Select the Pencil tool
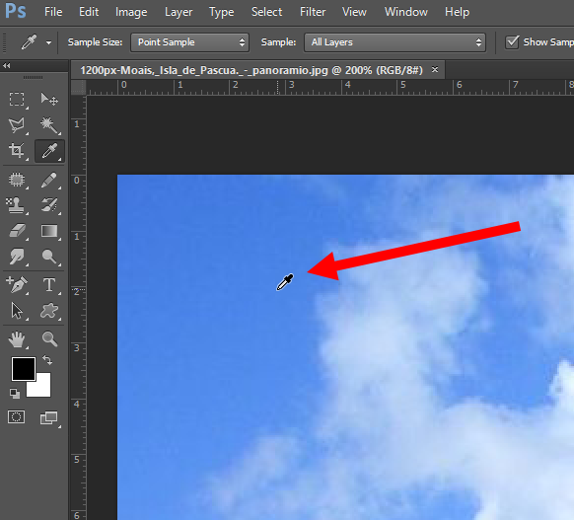The height and width of the screenshot is (520, 574). click(x=49, y=180)
